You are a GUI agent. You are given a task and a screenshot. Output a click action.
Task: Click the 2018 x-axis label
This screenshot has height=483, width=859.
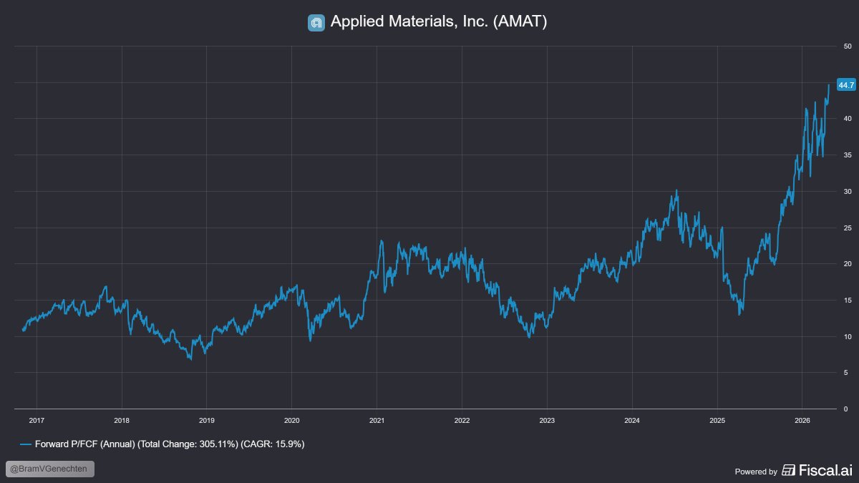[x=122, y=420]
